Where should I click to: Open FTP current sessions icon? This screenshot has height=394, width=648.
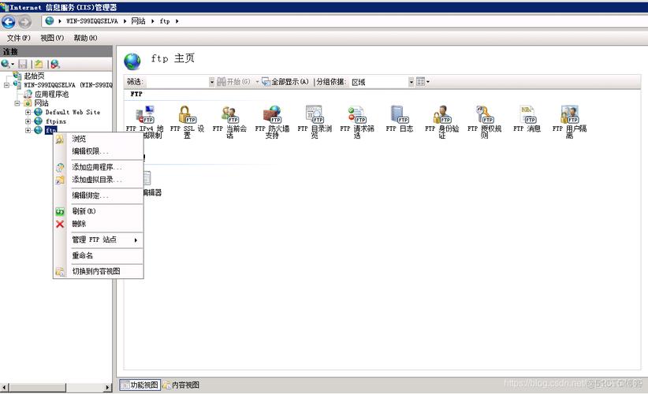[x=229, y=121]
